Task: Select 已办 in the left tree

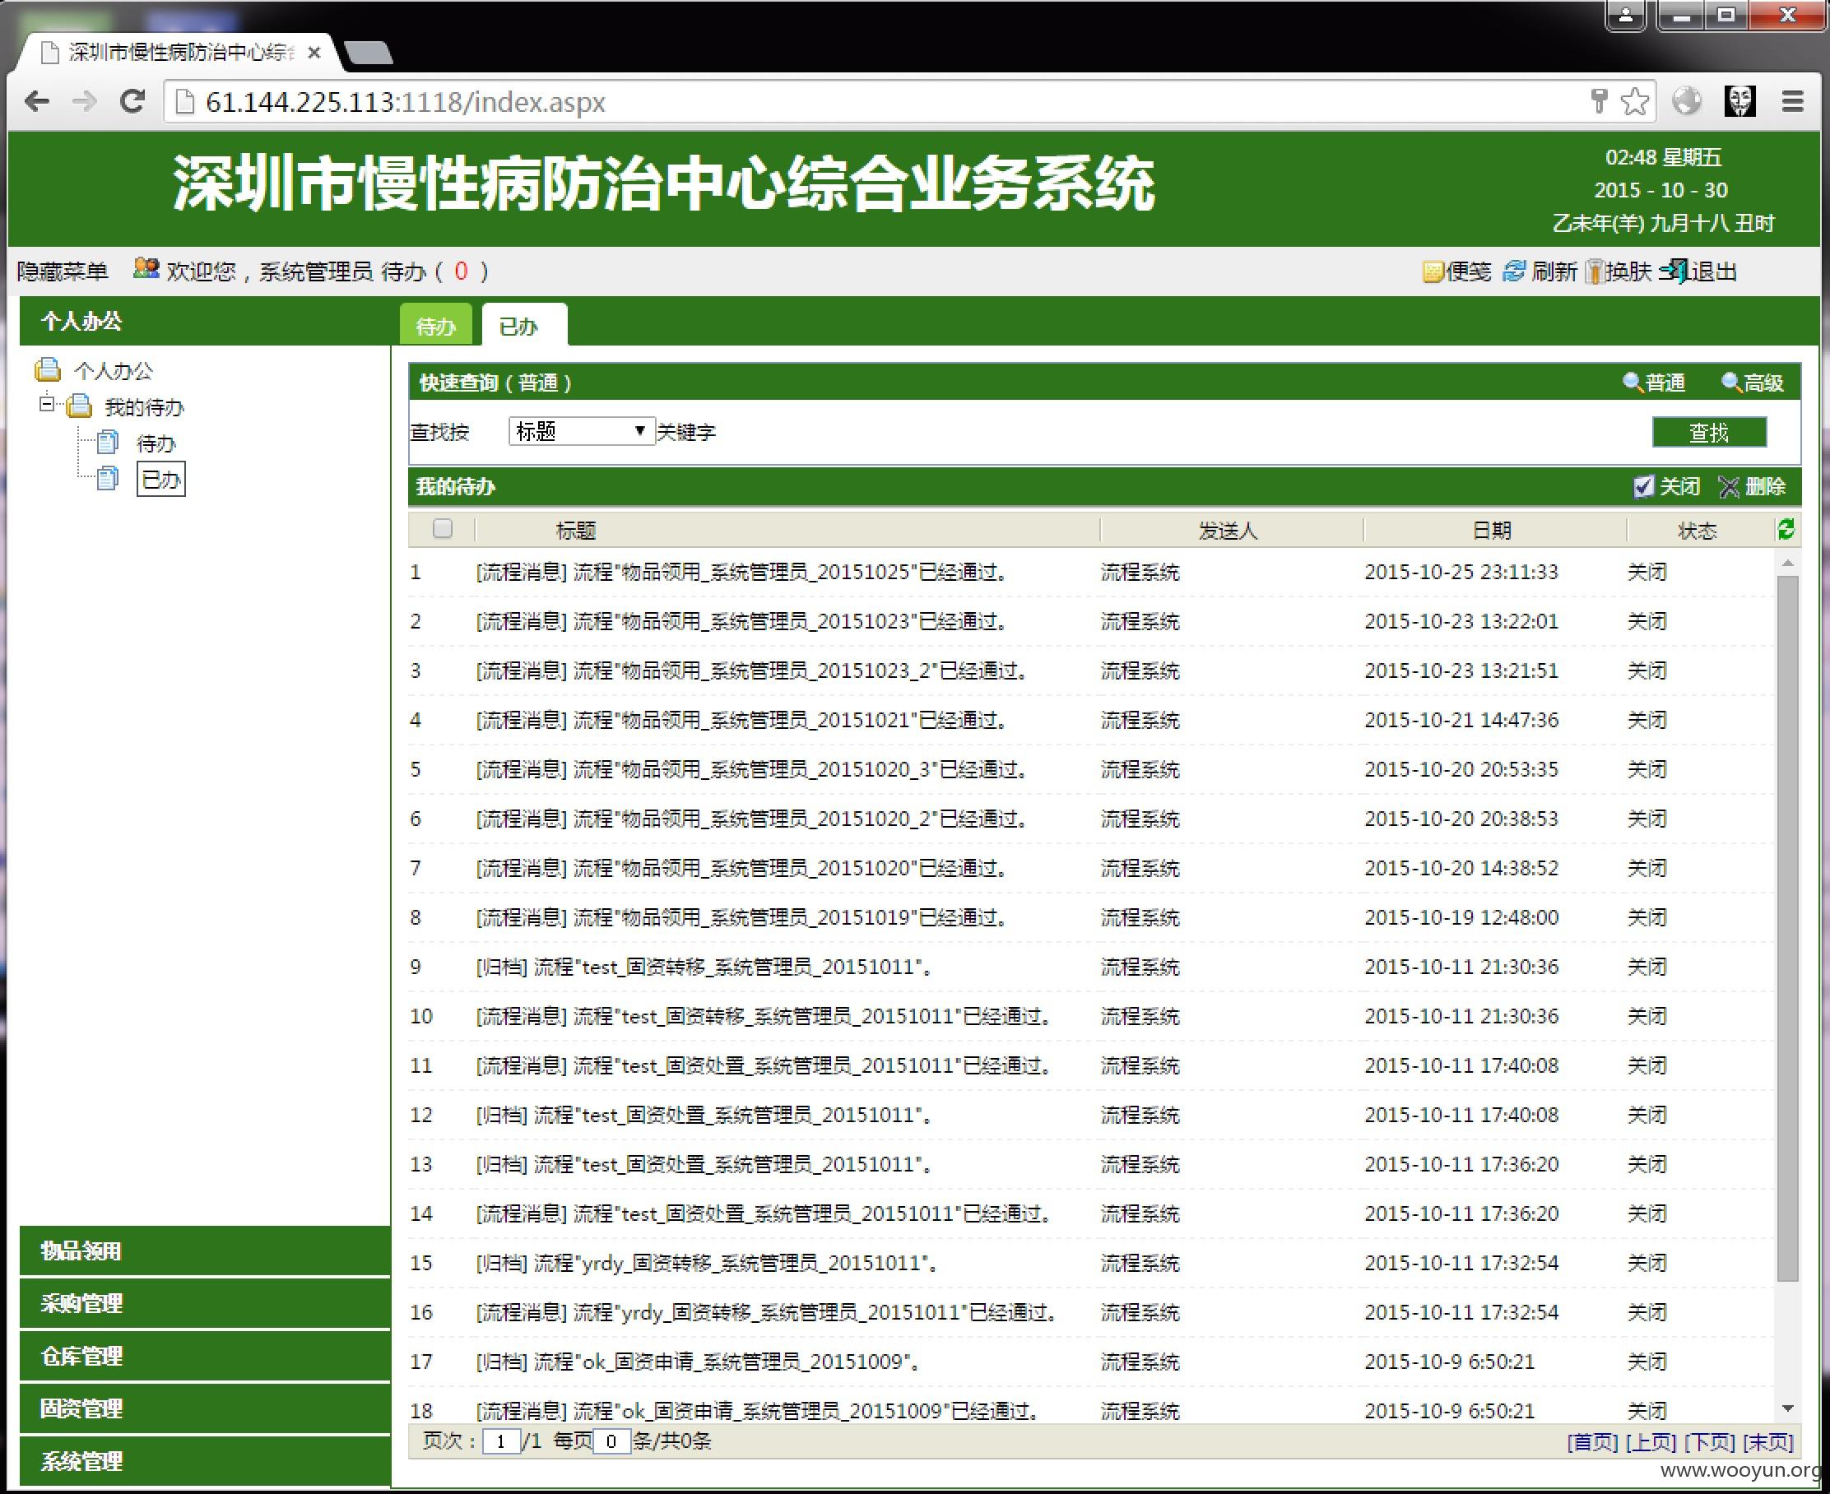Action: [x=161, y=480]
